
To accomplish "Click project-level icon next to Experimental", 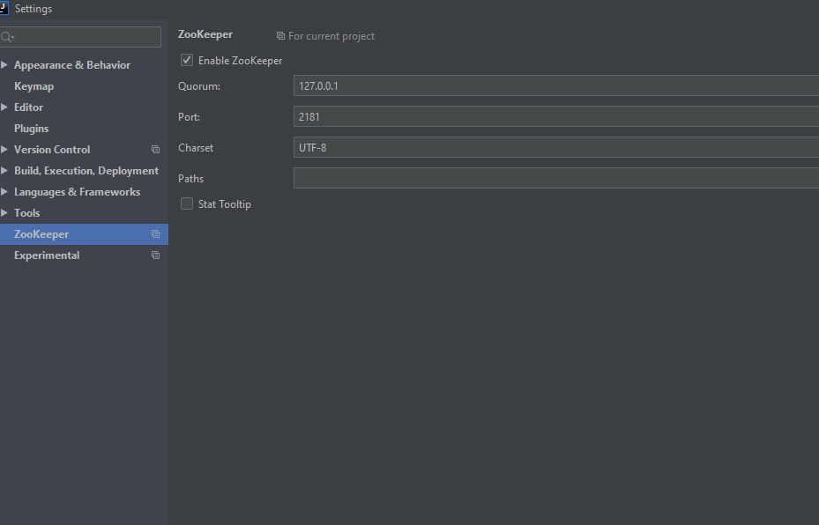I will (x=156, y=255).
